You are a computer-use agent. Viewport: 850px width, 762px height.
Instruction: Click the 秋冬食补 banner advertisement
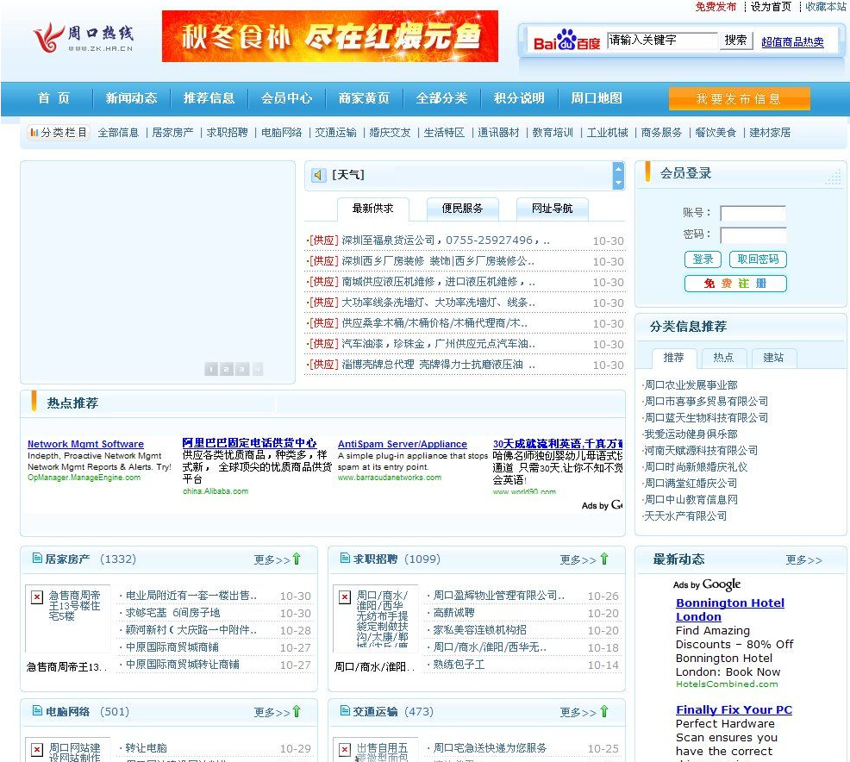(x=330, y=36)
